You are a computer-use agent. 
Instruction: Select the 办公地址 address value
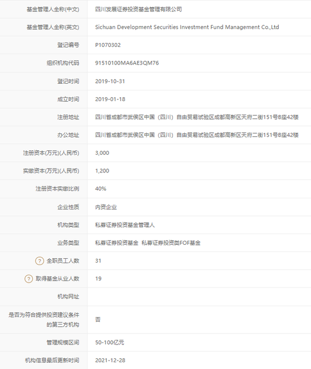tap(197, 135)
